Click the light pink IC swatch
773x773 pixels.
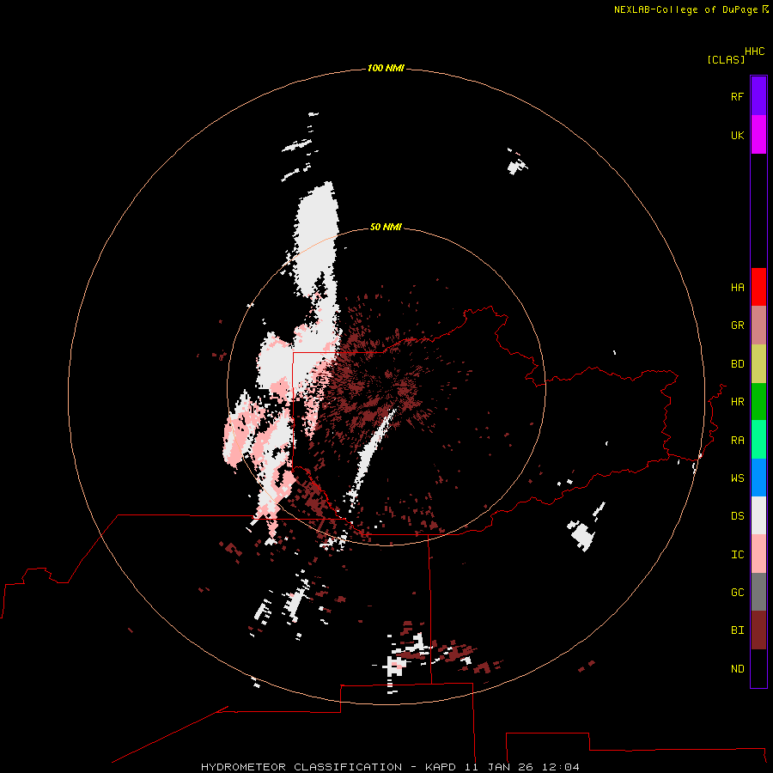coord(758,554)
